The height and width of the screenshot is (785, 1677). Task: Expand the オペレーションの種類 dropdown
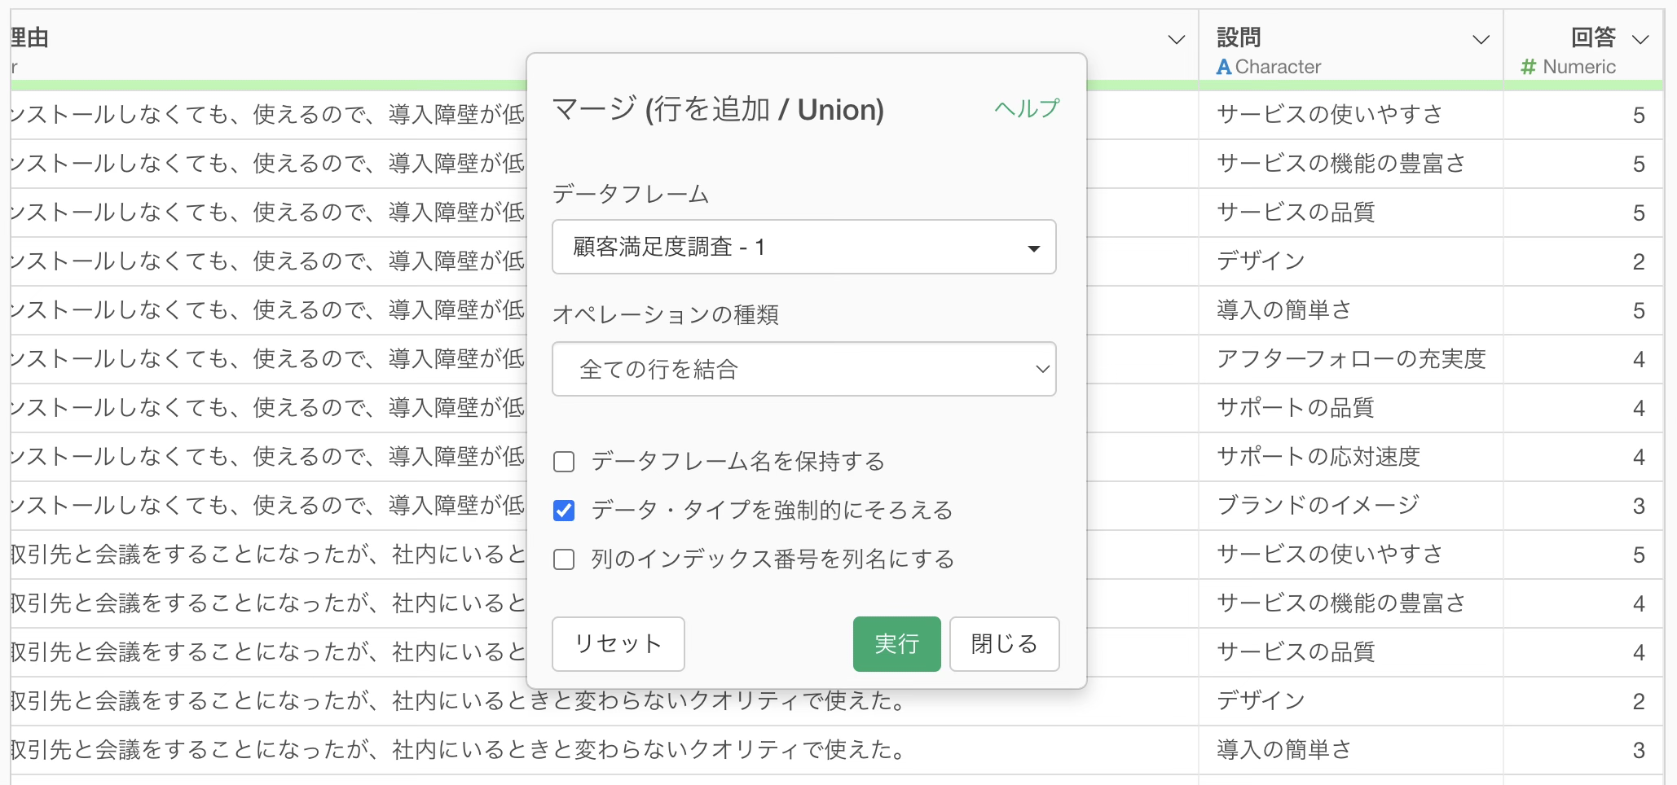click(x=803, y=370)
